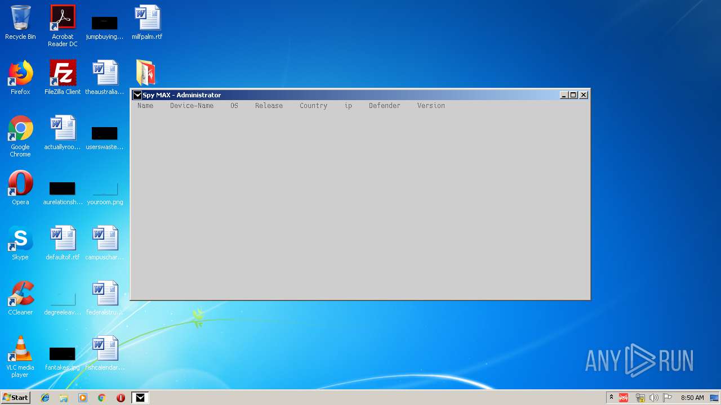Open the actuallyroo Word document
721x405 pixels.
point(63,133)
